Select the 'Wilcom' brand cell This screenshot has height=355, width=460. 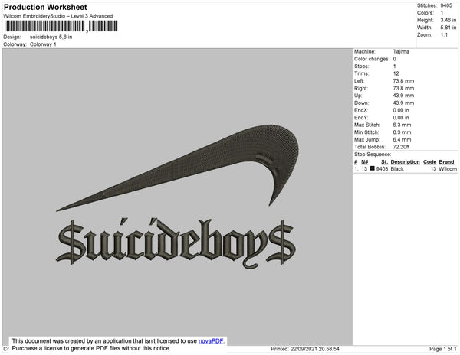click(448, 169)
